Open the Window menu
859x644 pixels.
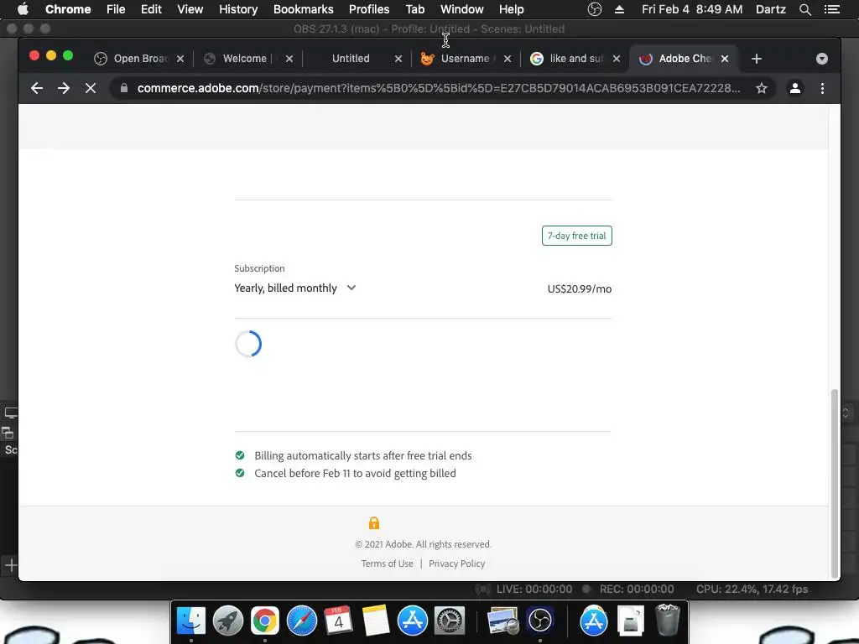coord(462,9)
